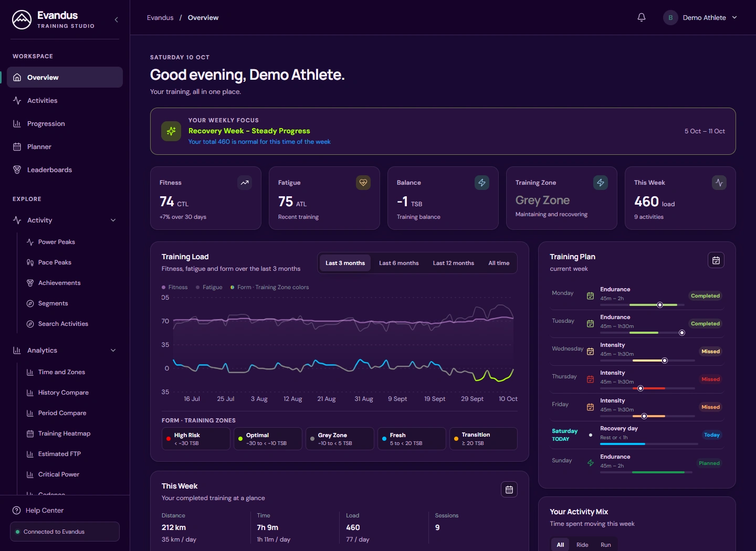Toggle the Fitness legend series
Viewport: 756px width, 551px height.
(175, 288)
